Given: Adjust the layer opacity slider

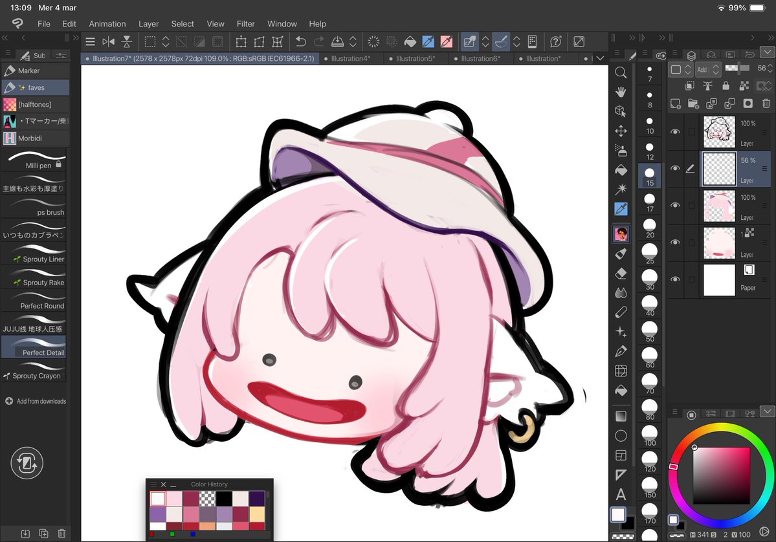Looking at the screenshot, I should click(738, 69).
